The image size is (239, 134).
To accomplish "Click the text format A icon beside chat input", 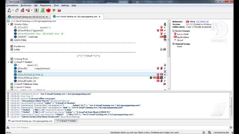I will click(x=8, y=128).
